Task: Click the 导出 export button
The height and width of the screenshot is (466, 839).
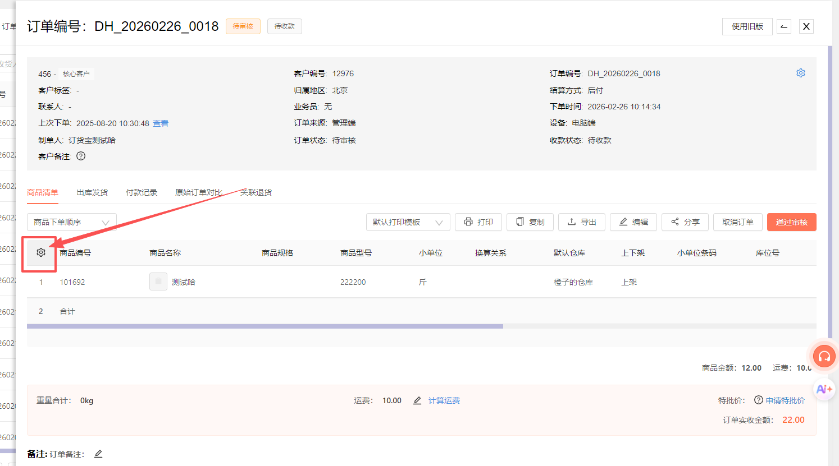Action: click(582, 222)
